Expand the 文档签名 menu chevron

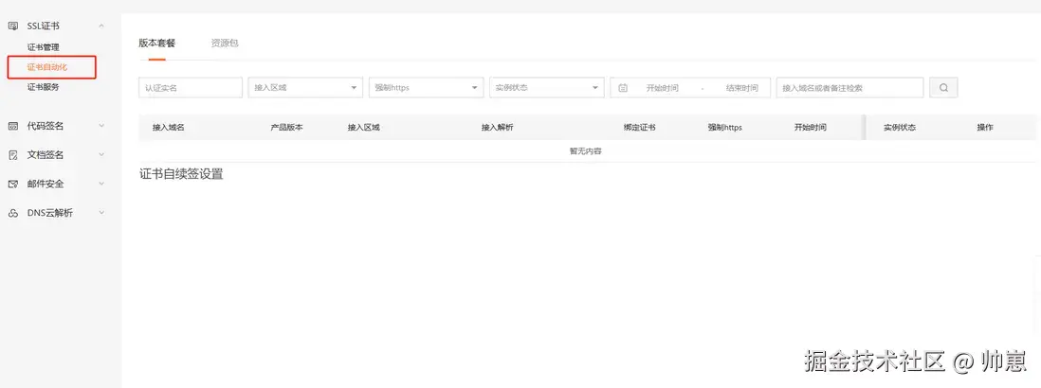point(100,154)
